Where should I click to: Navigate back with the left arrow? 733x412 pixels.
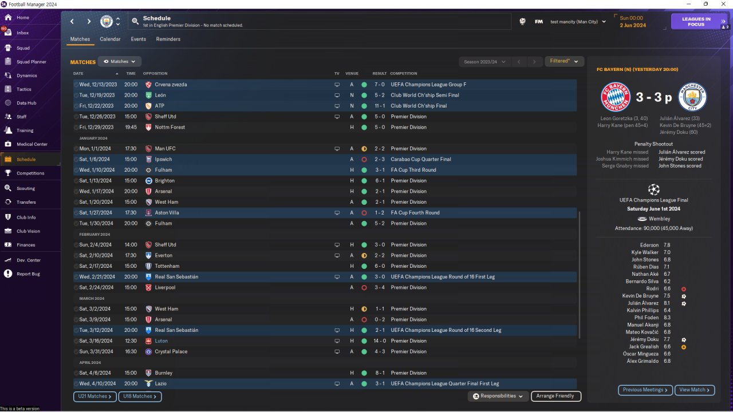pos(72,22)
